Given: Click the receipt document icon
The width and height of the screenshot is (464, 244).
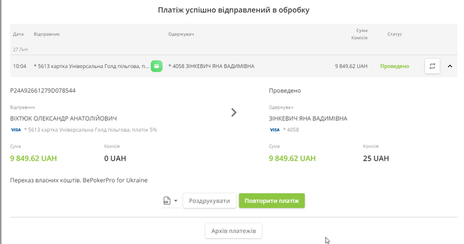Looking at the screenshot, I should point(167,200).
